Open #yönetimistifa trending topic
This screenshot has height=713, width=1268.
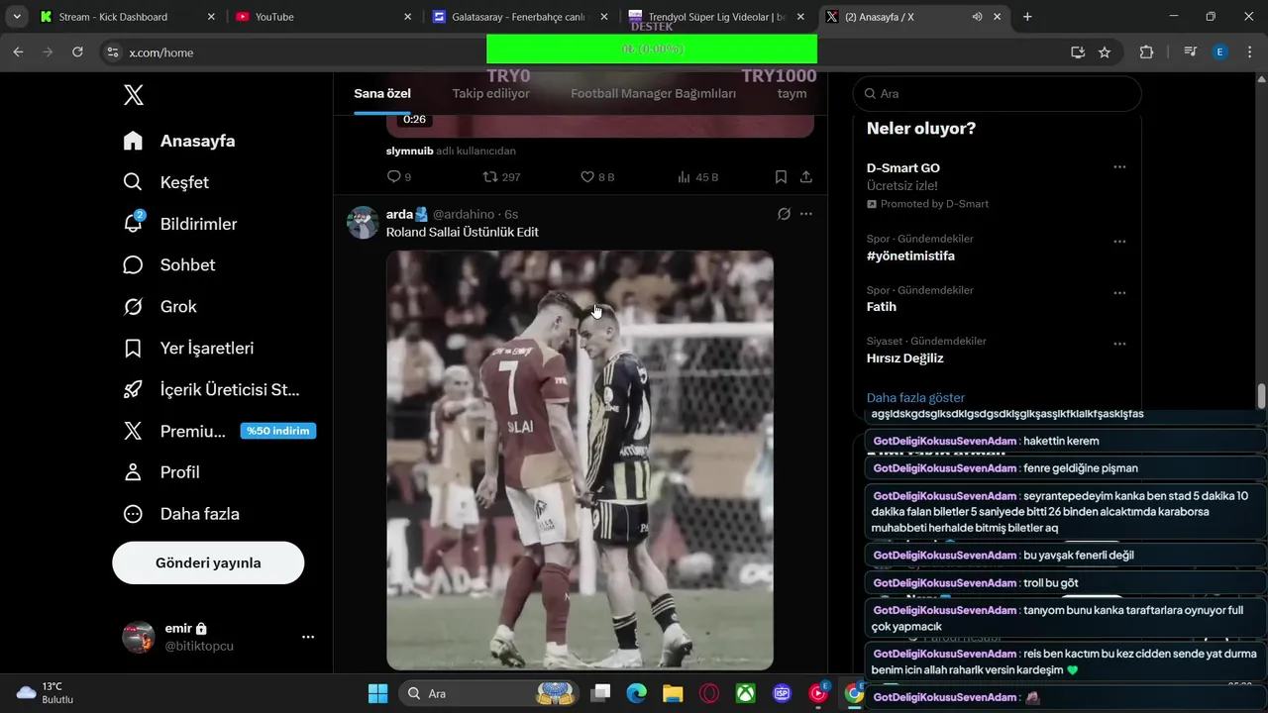coord(910,255)
